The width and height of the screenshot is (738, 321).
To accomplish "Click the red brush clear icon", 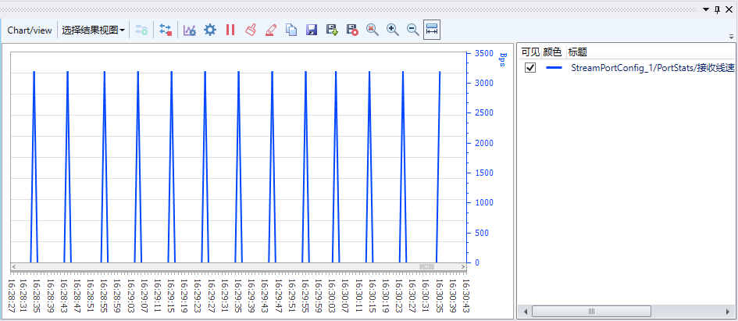I will [x=251, y=30].
